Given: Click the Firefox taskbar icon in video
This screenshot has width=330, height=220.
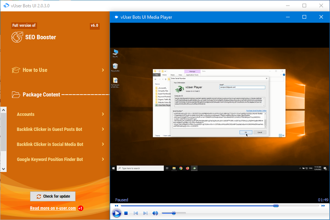Looking at the screenshot, I should point(187,168).
